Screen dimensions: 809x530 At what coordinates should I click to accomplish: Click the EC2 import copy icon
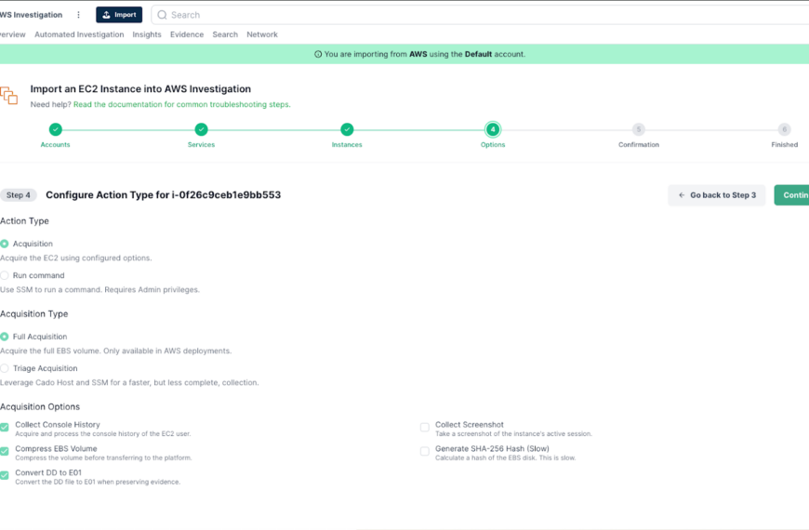pos(8,96)
